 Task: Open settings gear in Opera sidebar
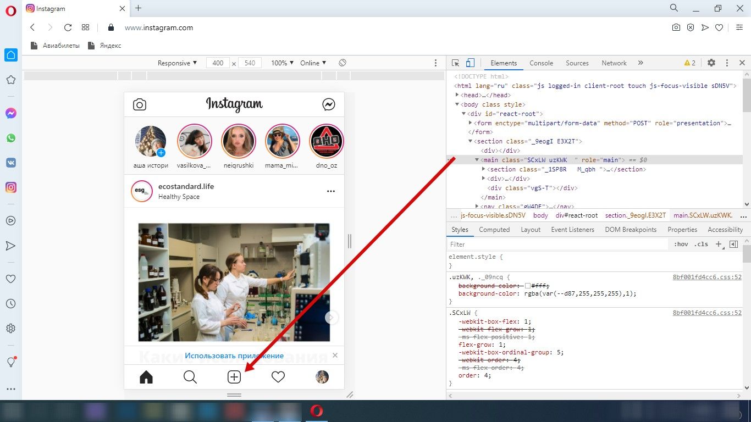click(x=10, y=329)
